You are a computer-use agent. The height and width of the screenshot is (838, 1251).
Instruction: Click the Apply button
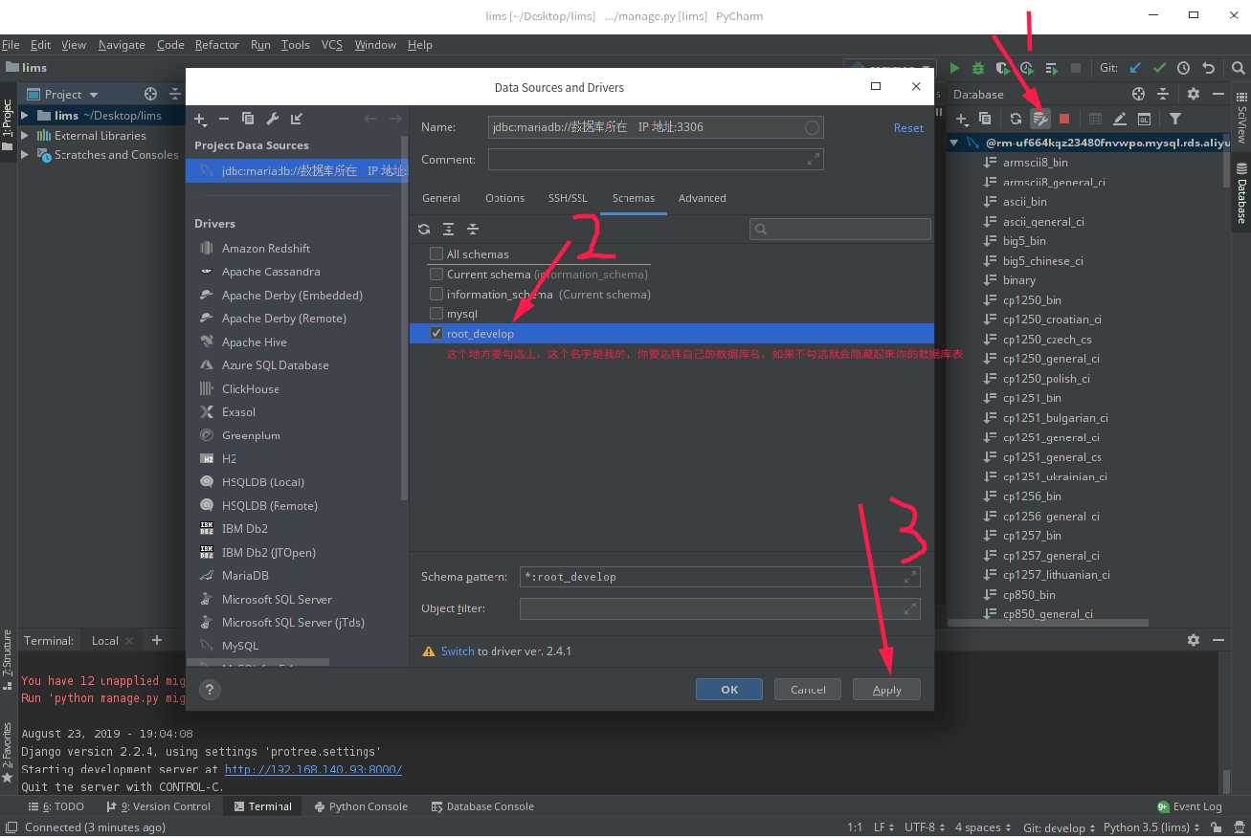pyautogui.click(x=886, y=689)
